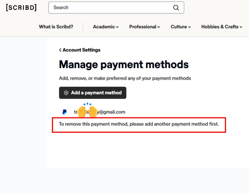This screenshot has width=249, height=194.
Task: Go back to Account Settings
Action: (x=80, y=50)
